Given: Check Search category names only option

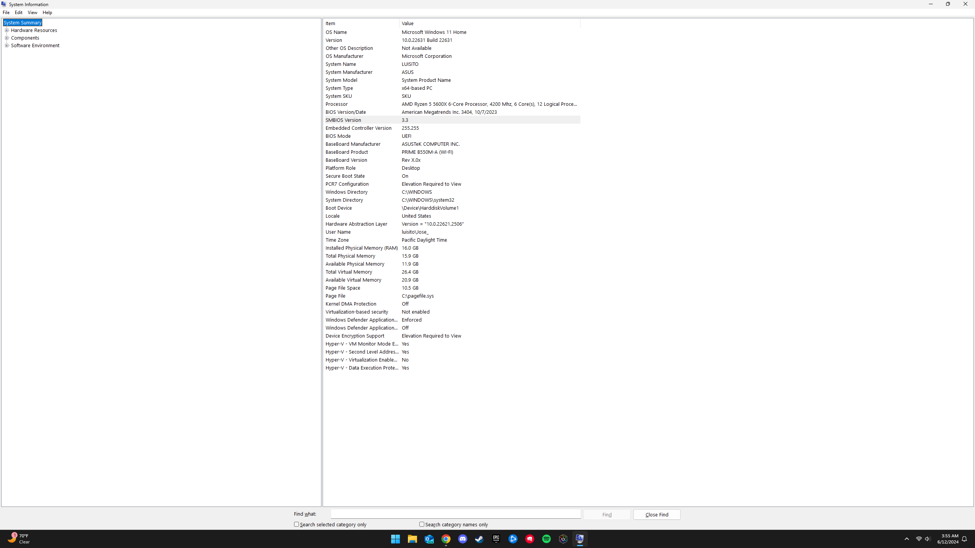Looking at the screenshot, I should (422, 524).
